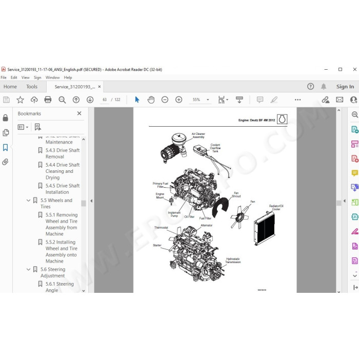Open search tools icon in right pane

point(355,114)
